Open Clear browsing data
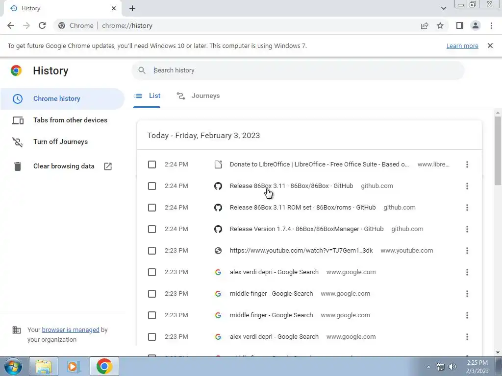This screenshot has height=376, width=502. [x=62, y=166]
